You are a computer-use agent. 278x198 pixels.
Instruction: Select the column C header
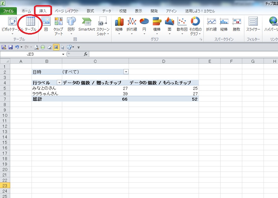[95, 61]
